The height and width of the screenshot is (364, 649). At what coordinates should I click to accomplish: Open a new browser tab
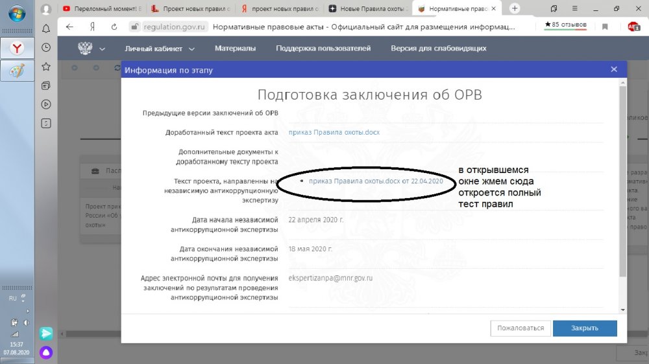coord(515,8)
